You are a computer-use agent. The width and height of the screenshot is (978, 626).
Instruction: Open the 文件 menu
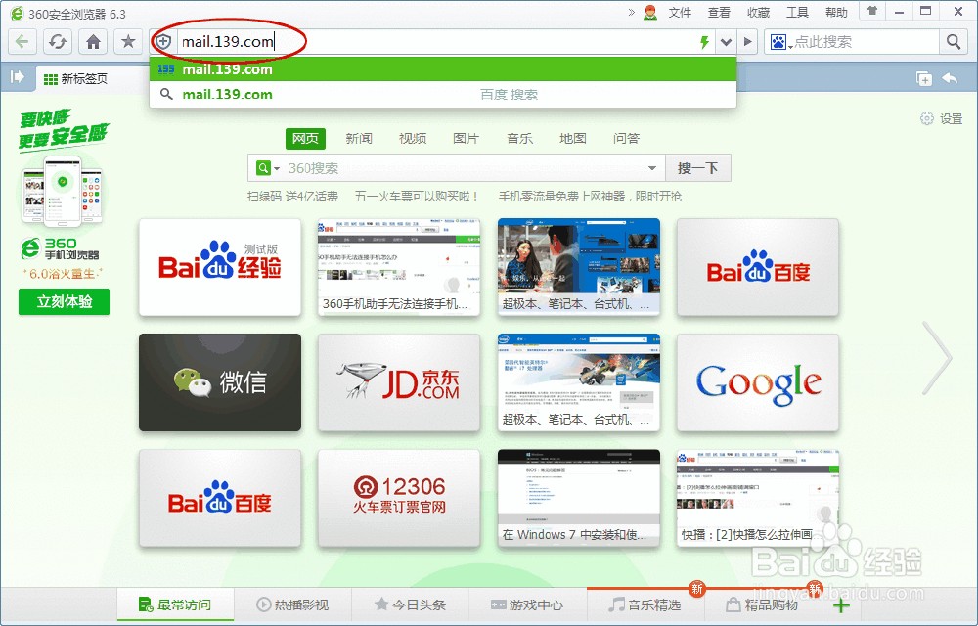[680, 13]
